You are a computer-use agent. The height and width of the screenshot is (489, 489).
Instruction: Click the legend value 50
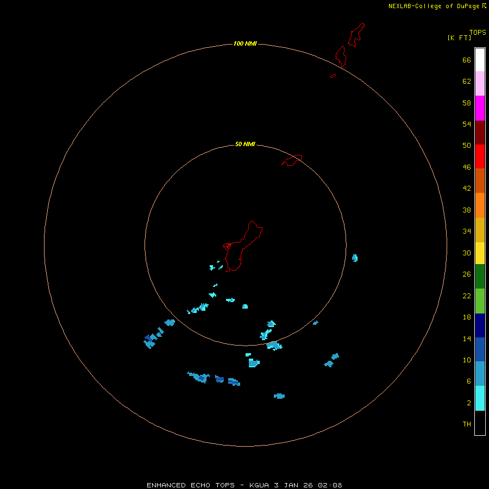click(x=467, y=146)
